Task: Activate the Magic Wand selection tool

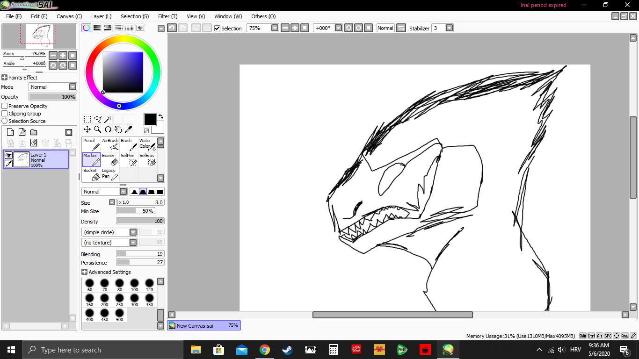Action: pos(108,119)
